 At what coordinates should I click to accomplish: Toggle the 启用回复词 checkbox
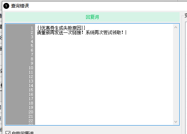8,133
